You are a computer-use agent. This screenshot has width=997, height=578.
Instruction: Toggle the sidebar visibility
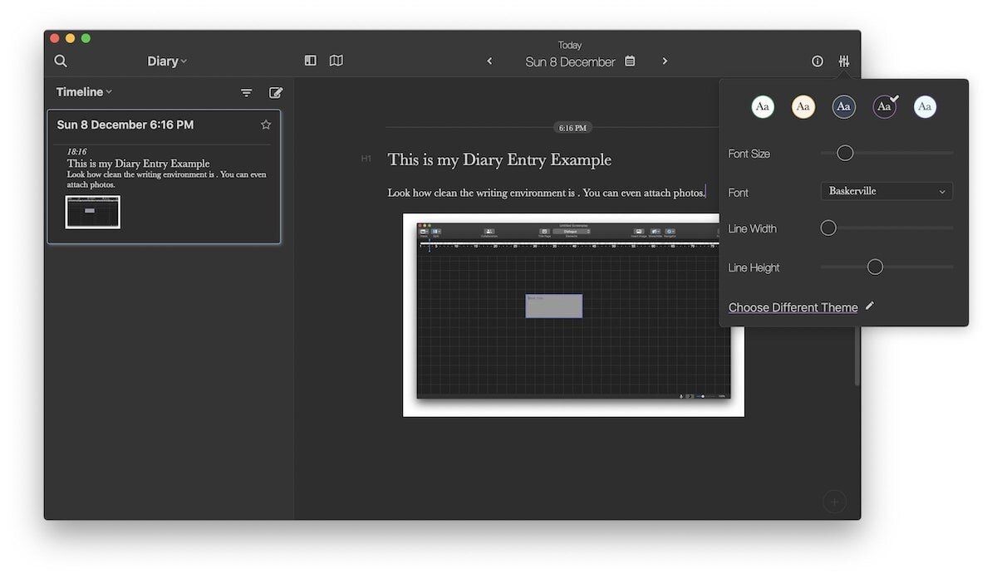coord(310,61)
